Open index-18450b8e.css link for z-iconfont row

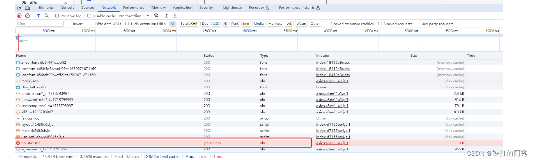pyautogui.click(x=333, y=62)
